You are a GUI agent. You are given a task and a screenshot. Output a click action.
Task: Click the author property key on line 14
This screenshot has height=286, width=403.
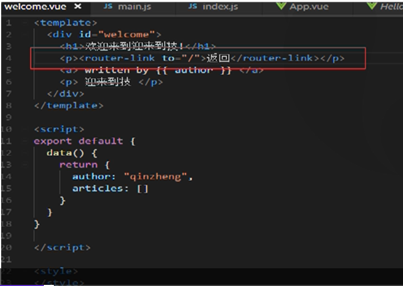point(91,177)
